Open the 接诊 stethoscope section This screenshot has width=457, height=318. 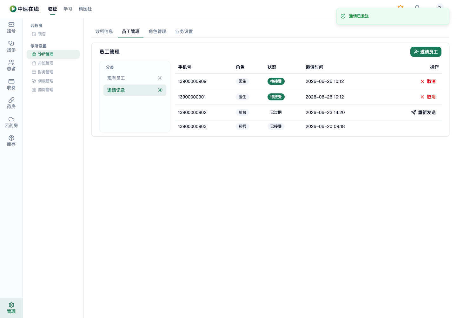point(11,46)
